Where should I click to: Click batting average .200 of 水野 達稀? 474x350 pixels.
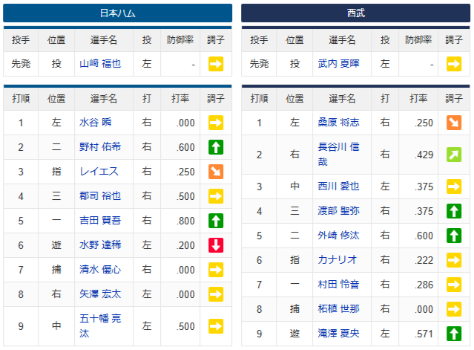185,245
